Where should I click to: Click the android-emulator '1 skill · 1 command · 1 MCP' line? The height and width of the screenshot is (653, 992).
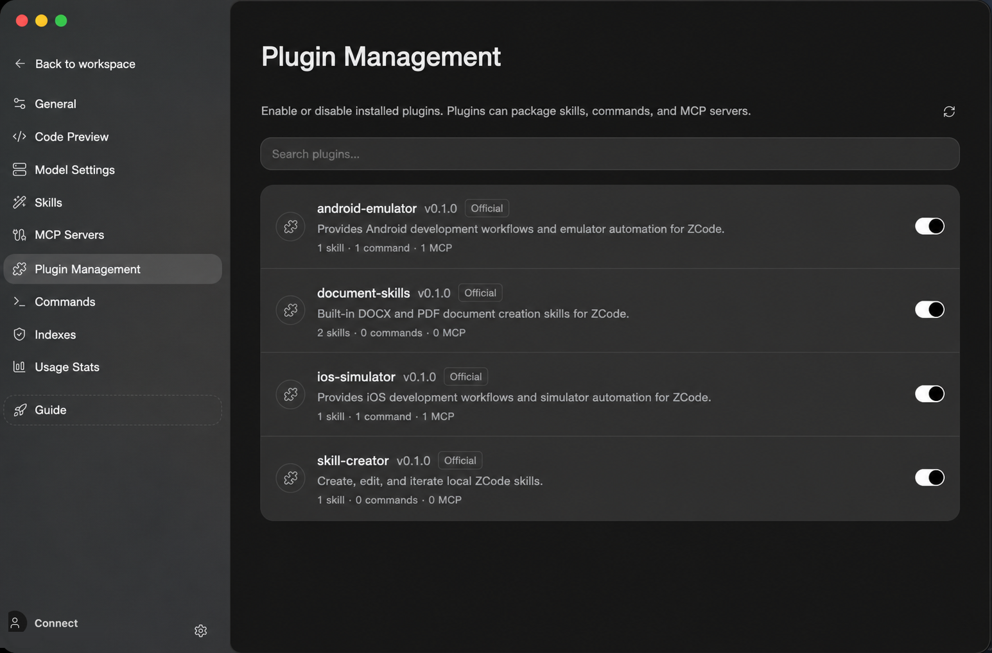[x=385, y=248]
